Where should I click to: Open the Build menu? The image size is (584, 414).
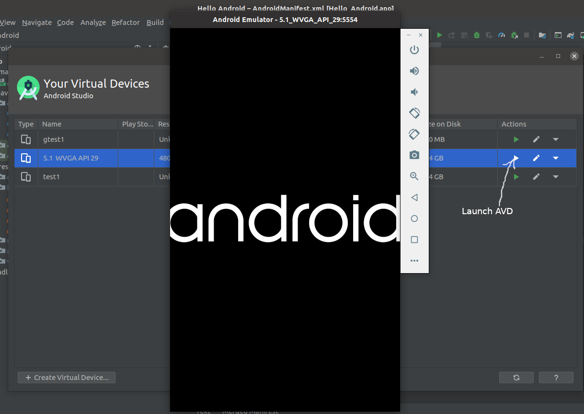(155, 23)
